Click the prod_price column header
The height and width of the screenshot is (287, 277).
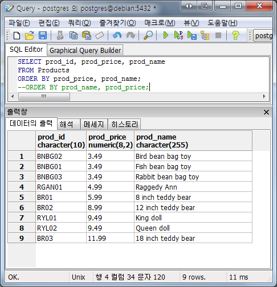[x=111, y=141]
